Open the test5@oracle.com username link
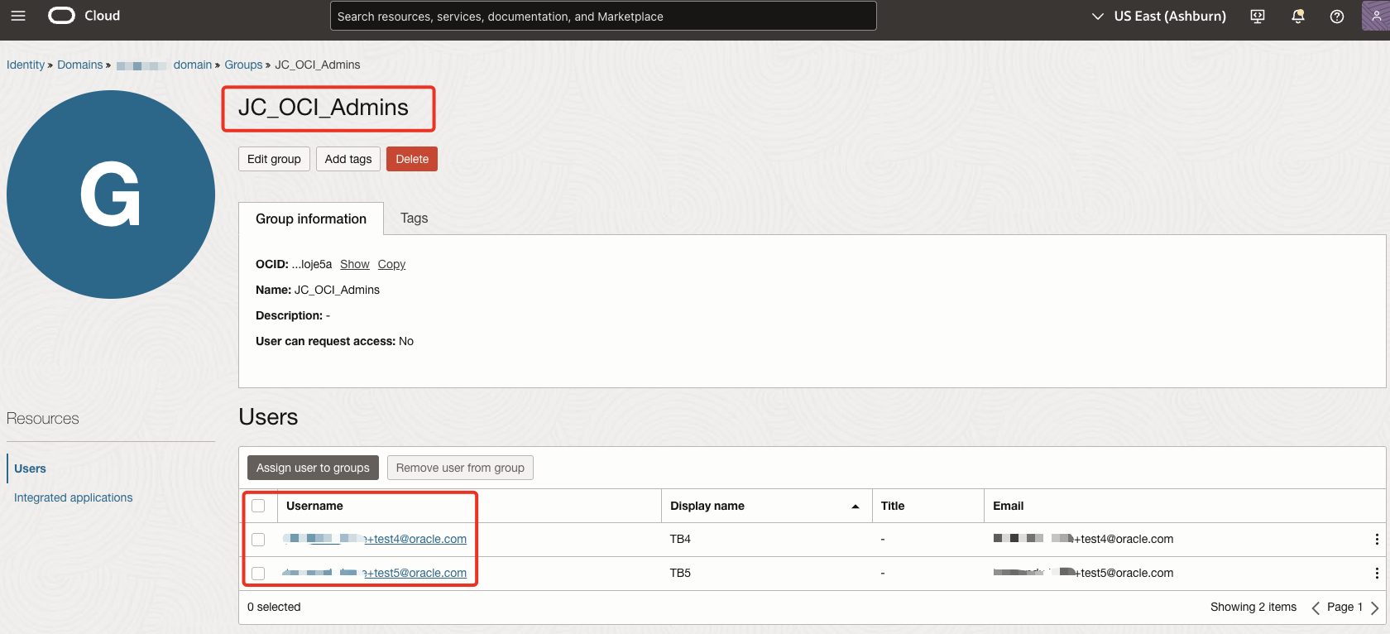 375,574
